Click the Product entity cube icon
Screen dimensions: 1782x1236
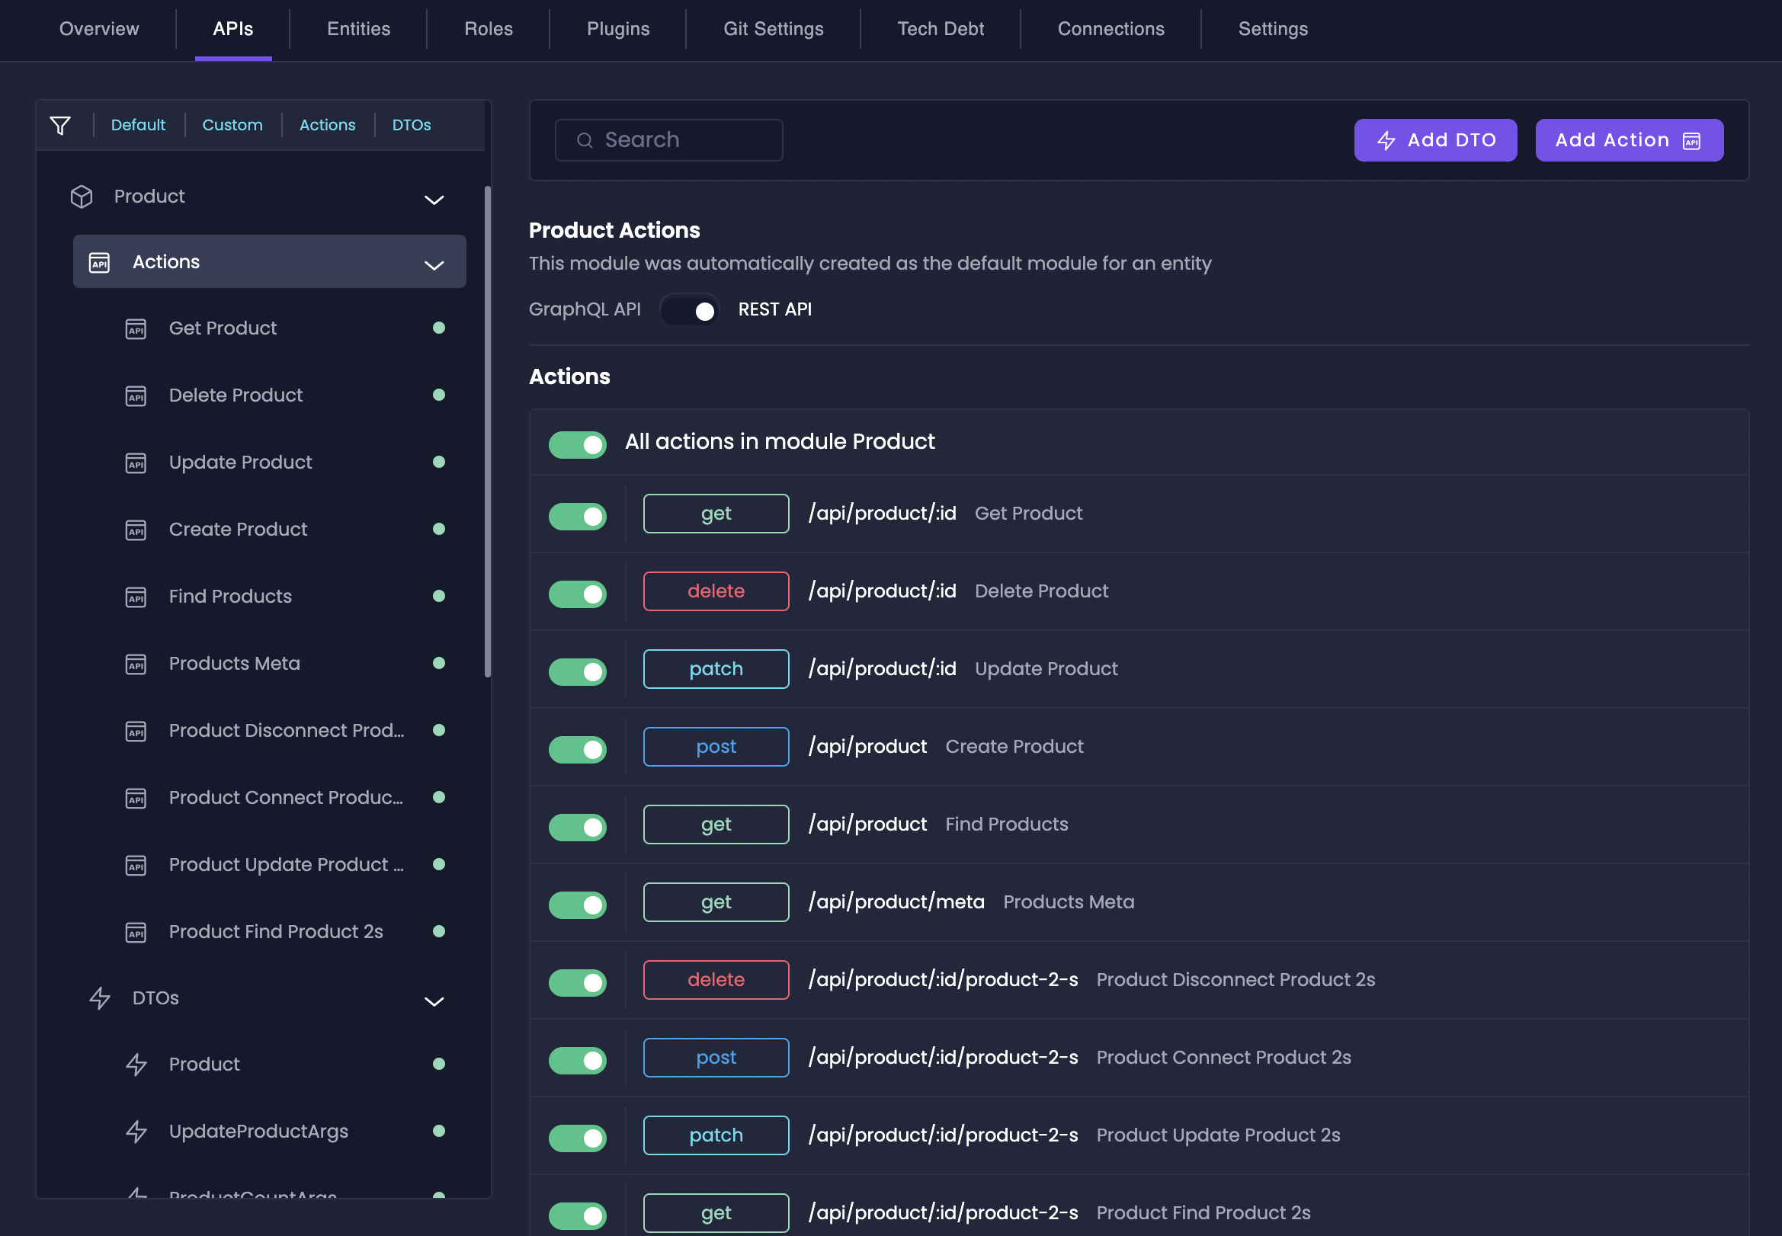(82, 197)
